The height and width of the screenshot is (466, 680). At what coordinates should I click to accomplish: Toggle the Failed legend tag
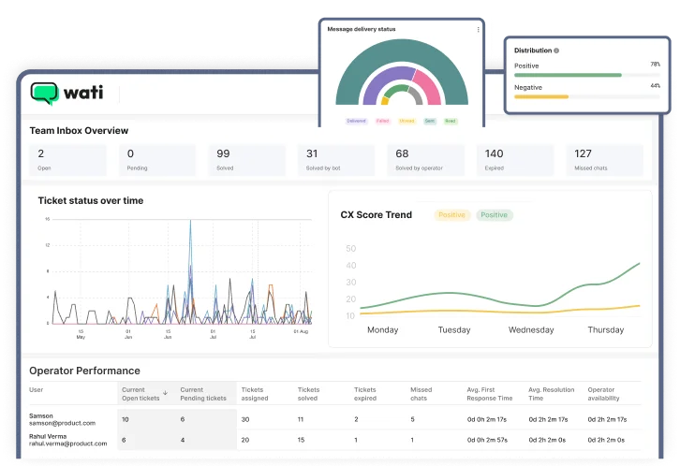(382, 121)
